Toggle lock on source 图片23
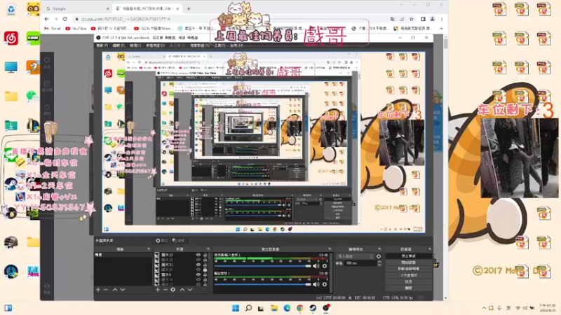This screenshot has height=315, width=561. point(205,255)
